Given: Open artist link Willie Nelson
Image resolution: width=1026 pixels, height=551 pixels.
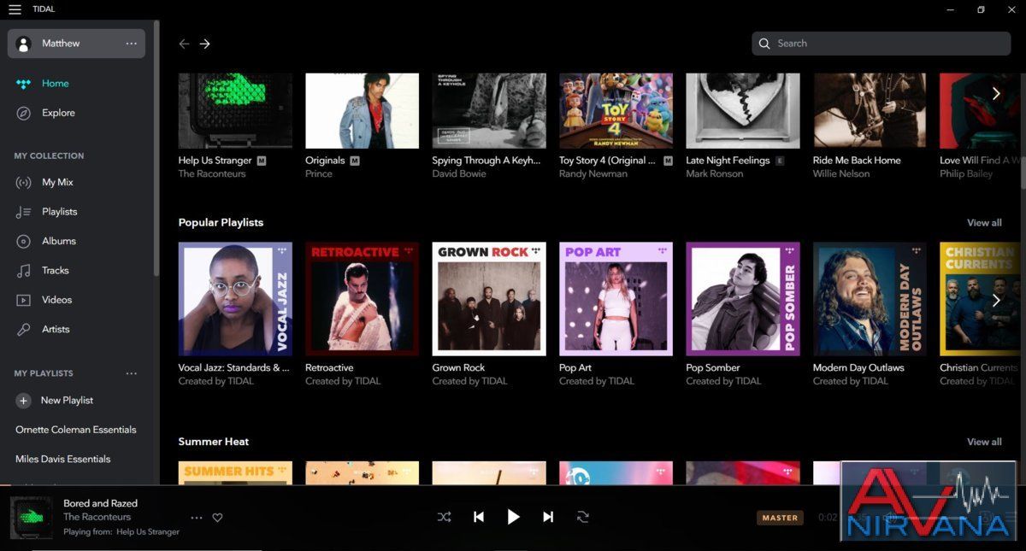Looking at the screenshot, I should [x=841, y=174].
